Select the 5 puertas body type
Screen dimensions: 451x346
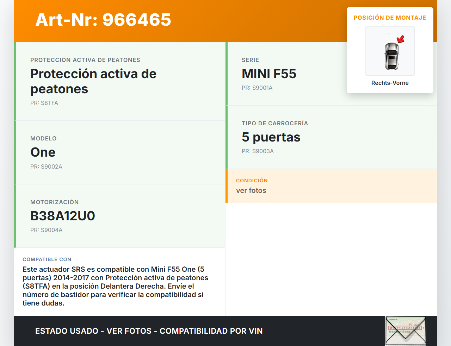click(x=271, y=137)
